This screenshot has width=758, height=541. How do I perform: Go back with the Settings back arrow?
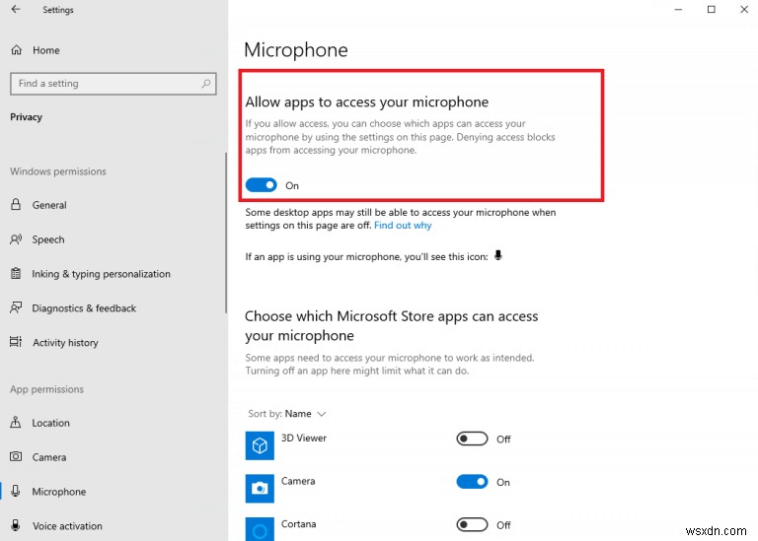click(16, 9)
